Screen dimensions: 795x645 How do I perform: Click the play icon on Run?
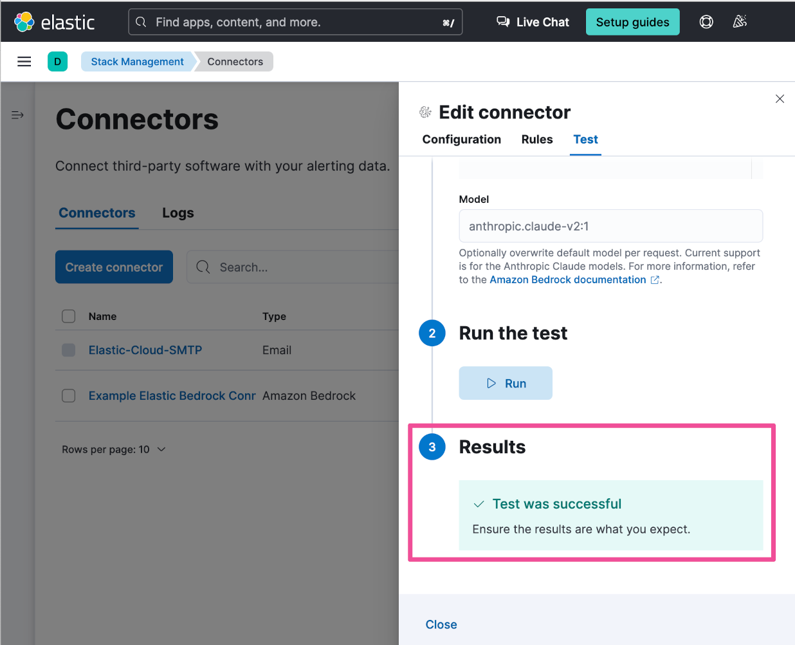coord(491,383)
